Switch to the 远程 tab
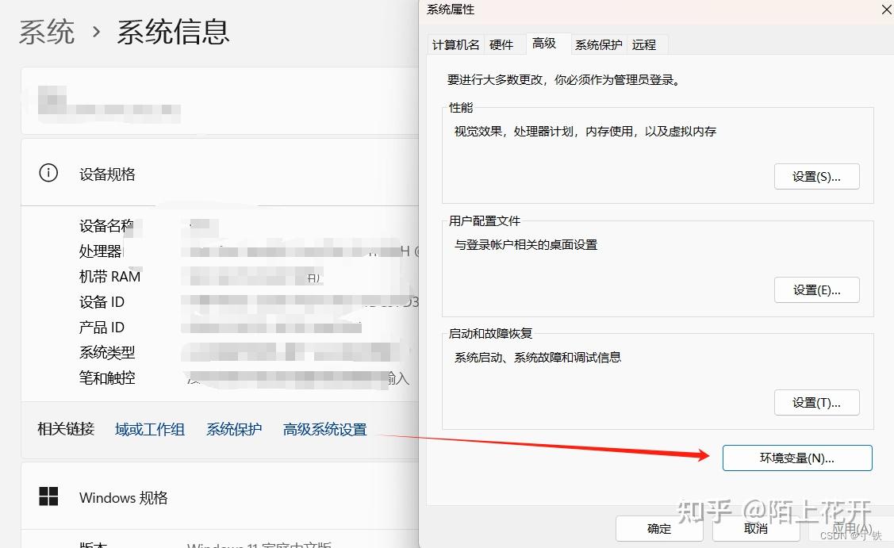 (x=645, y=44)
